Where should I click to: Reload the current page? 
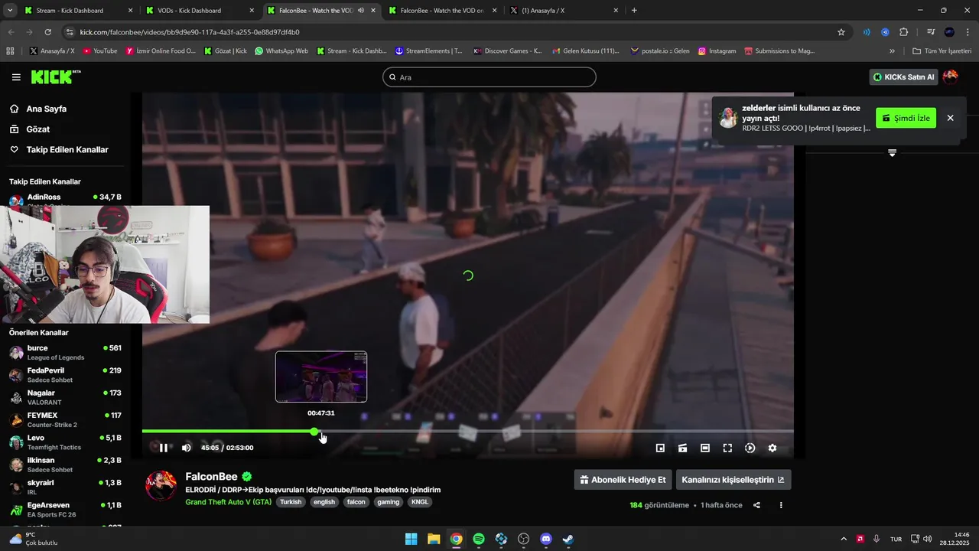pyautogui.click(x=47, y=32)
